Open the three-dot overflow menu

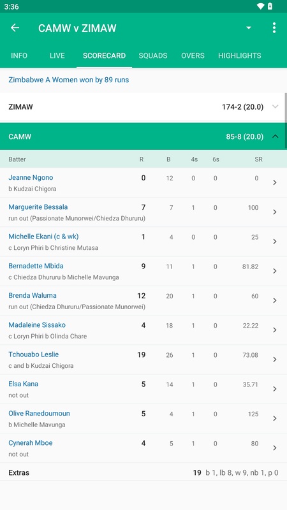point(274,28)
